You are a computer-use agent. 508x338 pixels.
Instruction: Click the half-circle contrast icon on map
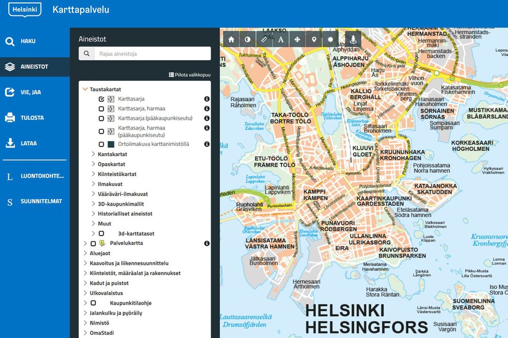point(248,39)
